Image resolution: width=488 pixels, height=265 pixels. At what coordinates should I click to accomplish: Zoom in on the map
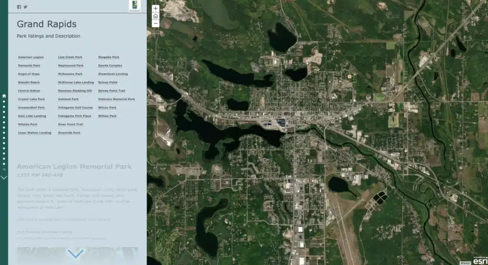pyautogui.click(x=155, y=9)
